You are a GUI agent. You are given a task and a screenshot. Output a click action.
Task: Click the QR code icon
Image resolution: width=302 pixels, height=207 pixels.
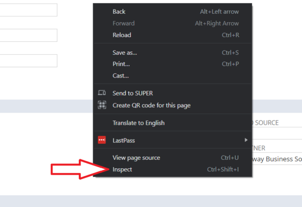(102, 105)
